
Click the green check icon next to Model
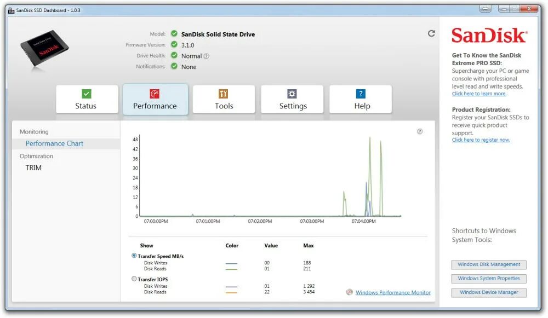pos(174,33)
